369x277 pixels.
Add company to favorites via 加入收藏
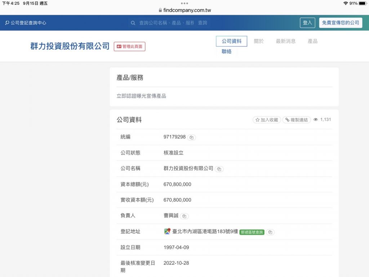(x=267, y=120)
